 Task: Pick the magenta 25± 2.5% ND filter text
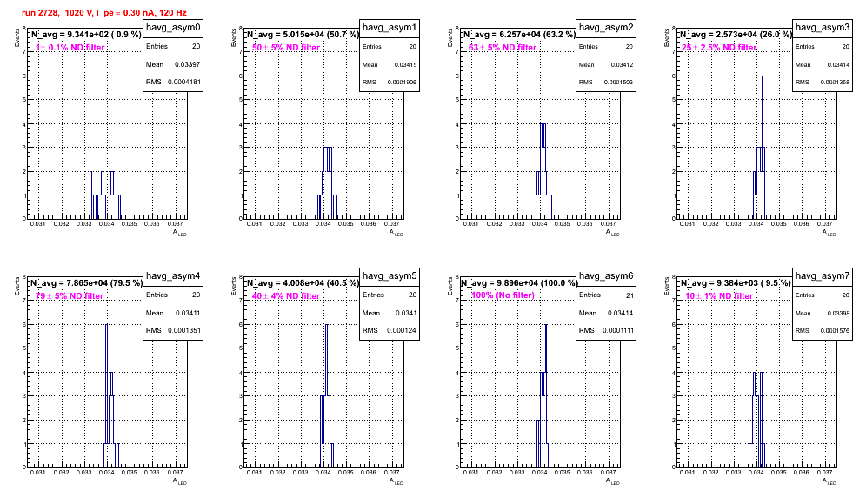[719, 48]
